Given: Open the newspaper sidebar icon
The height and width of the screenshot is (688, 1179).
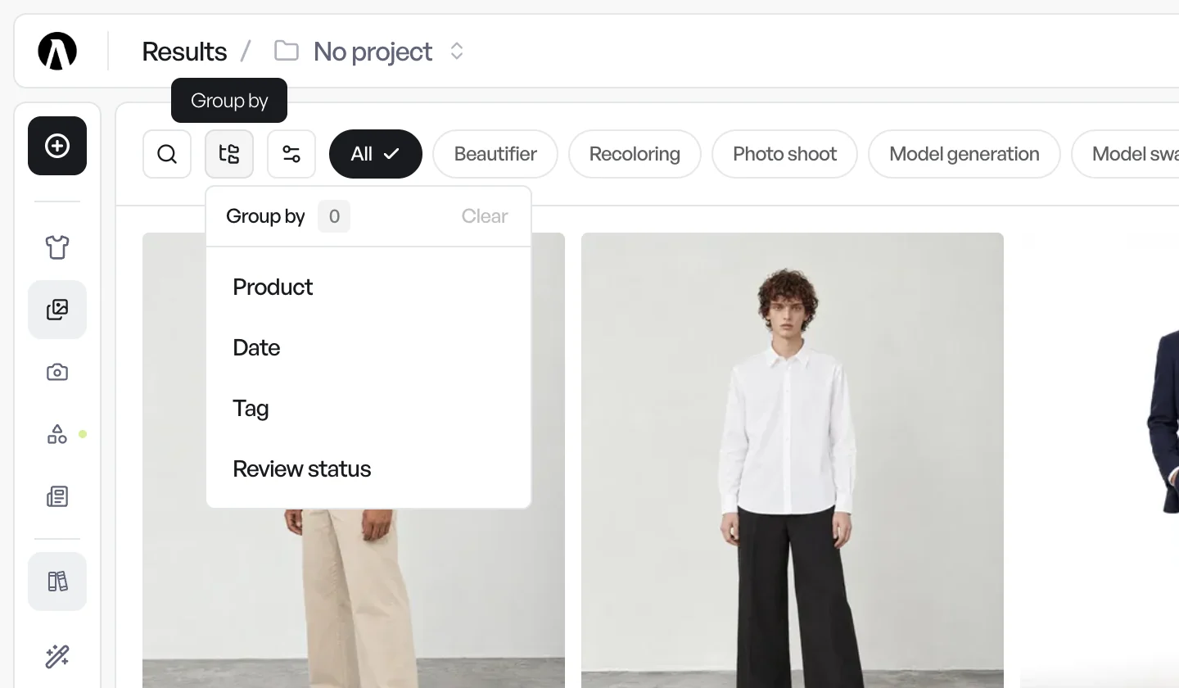Looking at the screenshot, I should (x=57, y=496).
